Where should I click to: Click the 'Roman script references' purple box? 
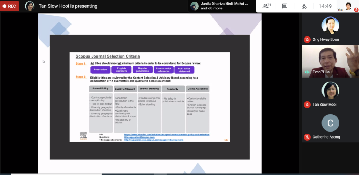click(163, 70)
